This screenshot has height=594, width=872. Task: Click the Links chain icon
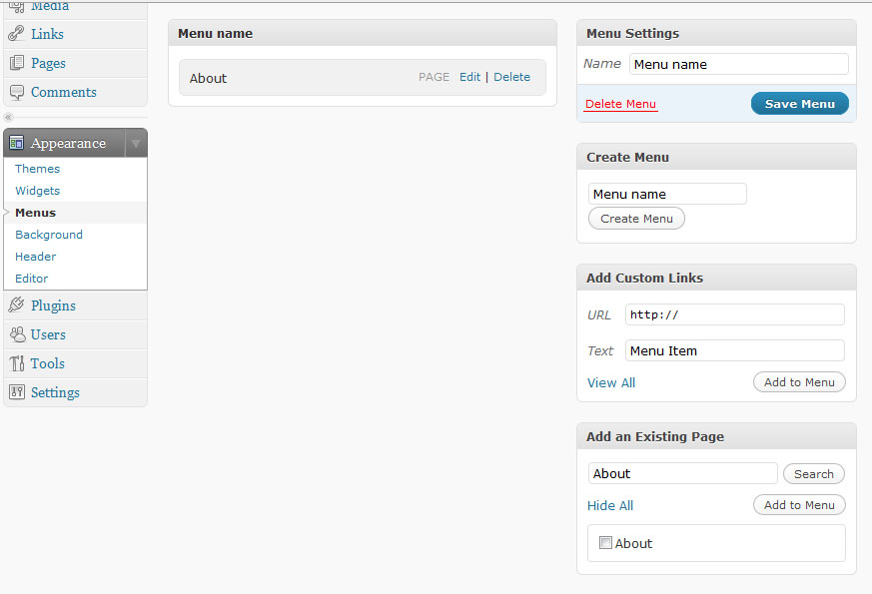[16, 33]
